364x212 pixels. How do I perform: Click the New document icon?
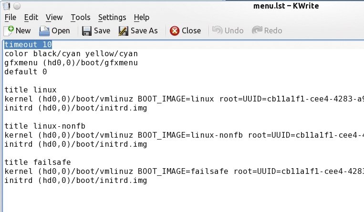9,31
